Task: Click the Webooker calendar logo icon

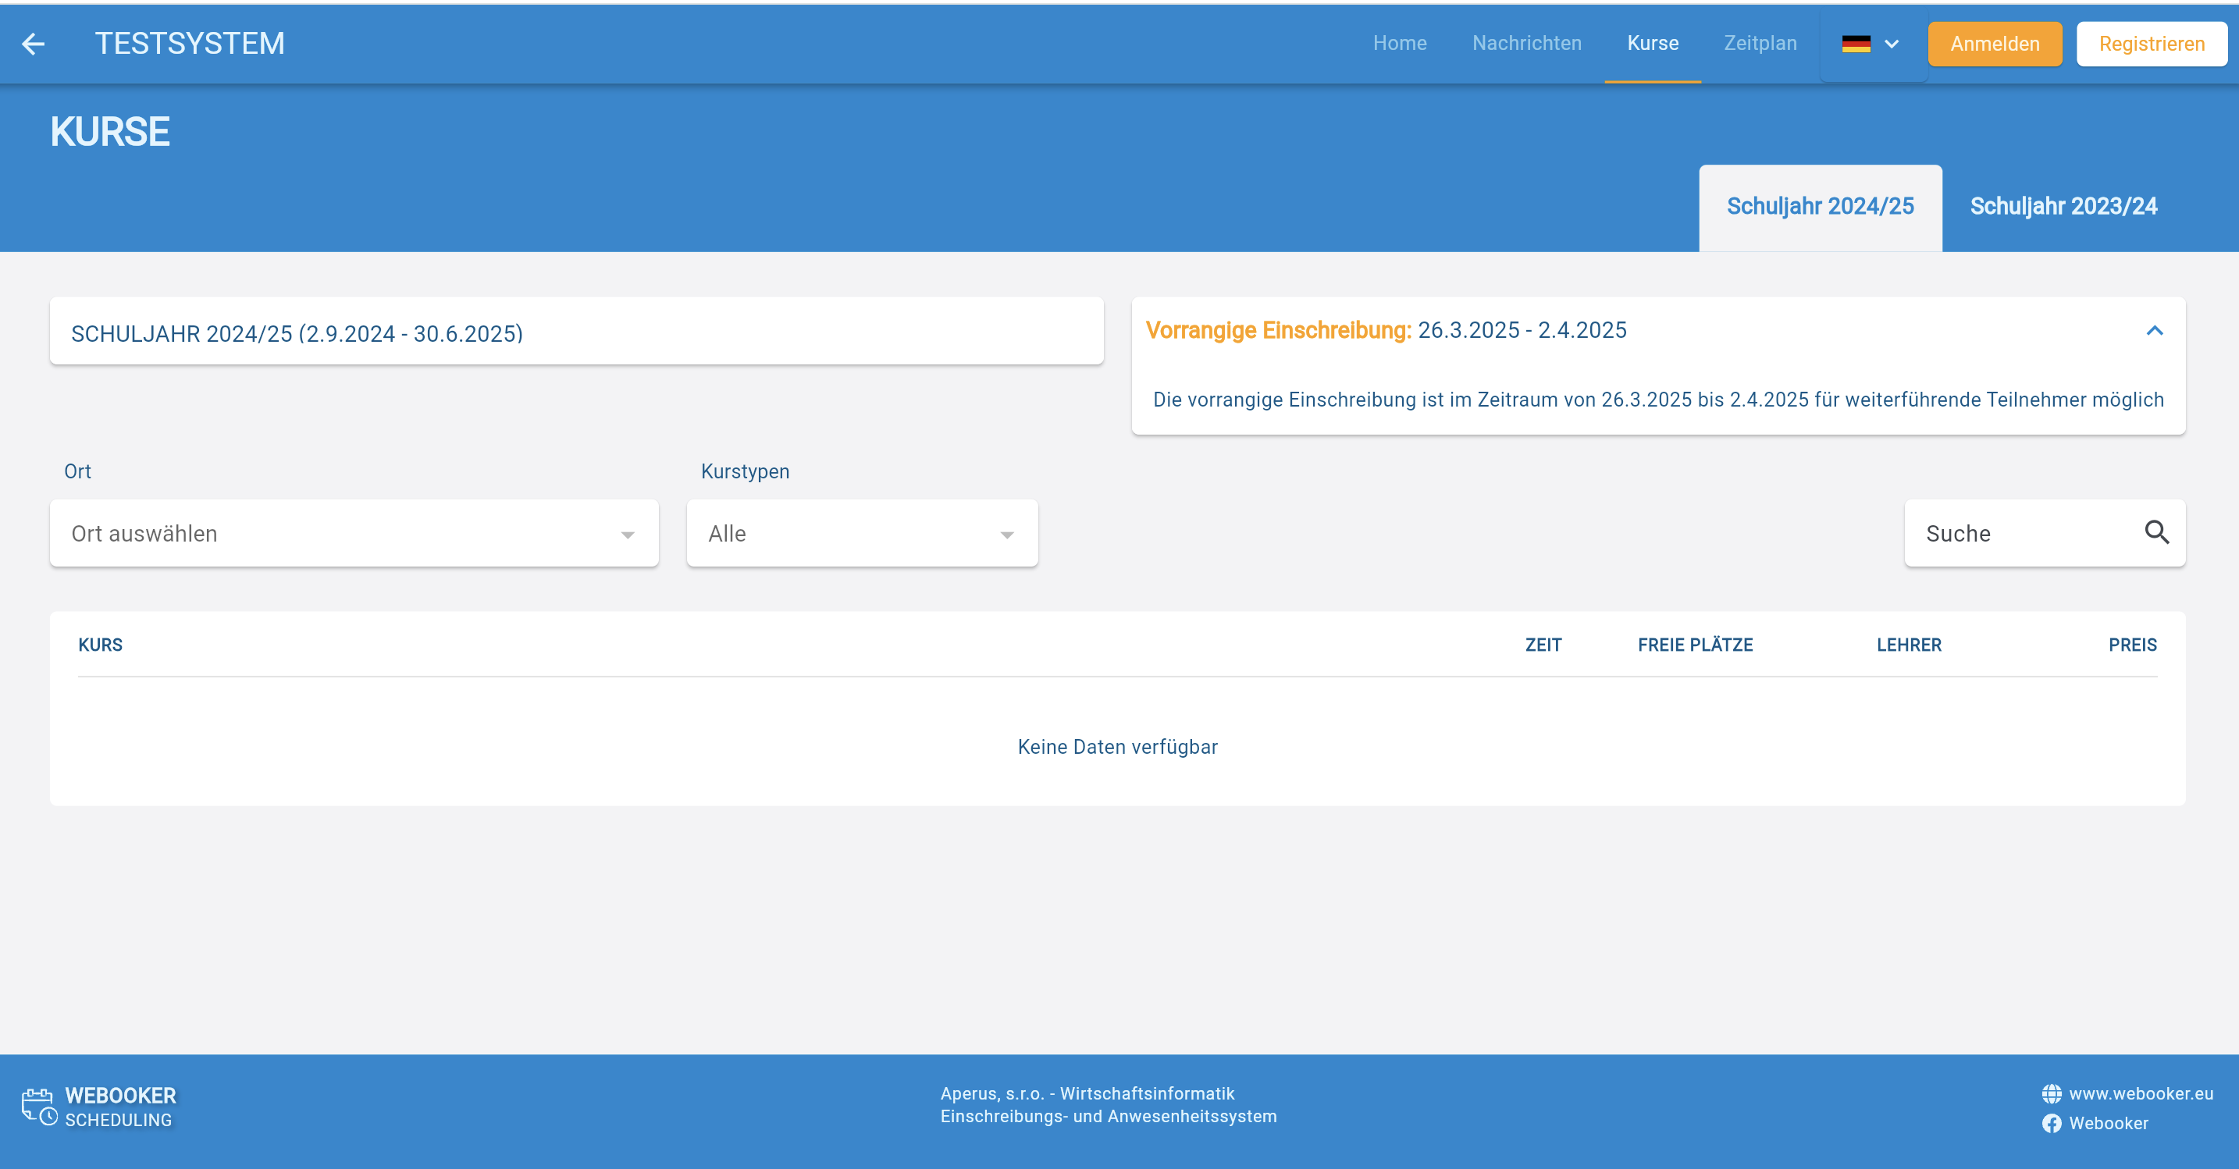Action: click(39, 1107)
